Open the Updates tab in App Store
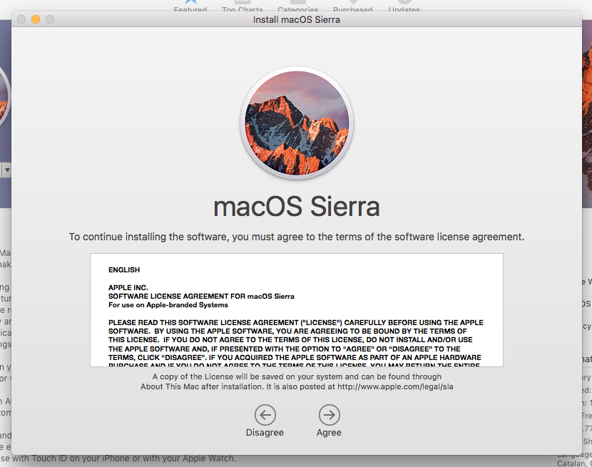The height and width of the screenshot is (467, 592). 404,6
